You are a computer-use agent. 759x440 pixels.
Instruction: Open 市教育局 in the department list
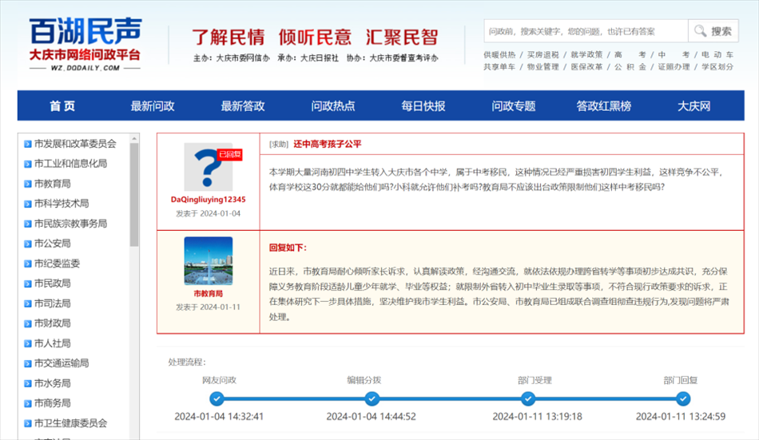[52, 184]
